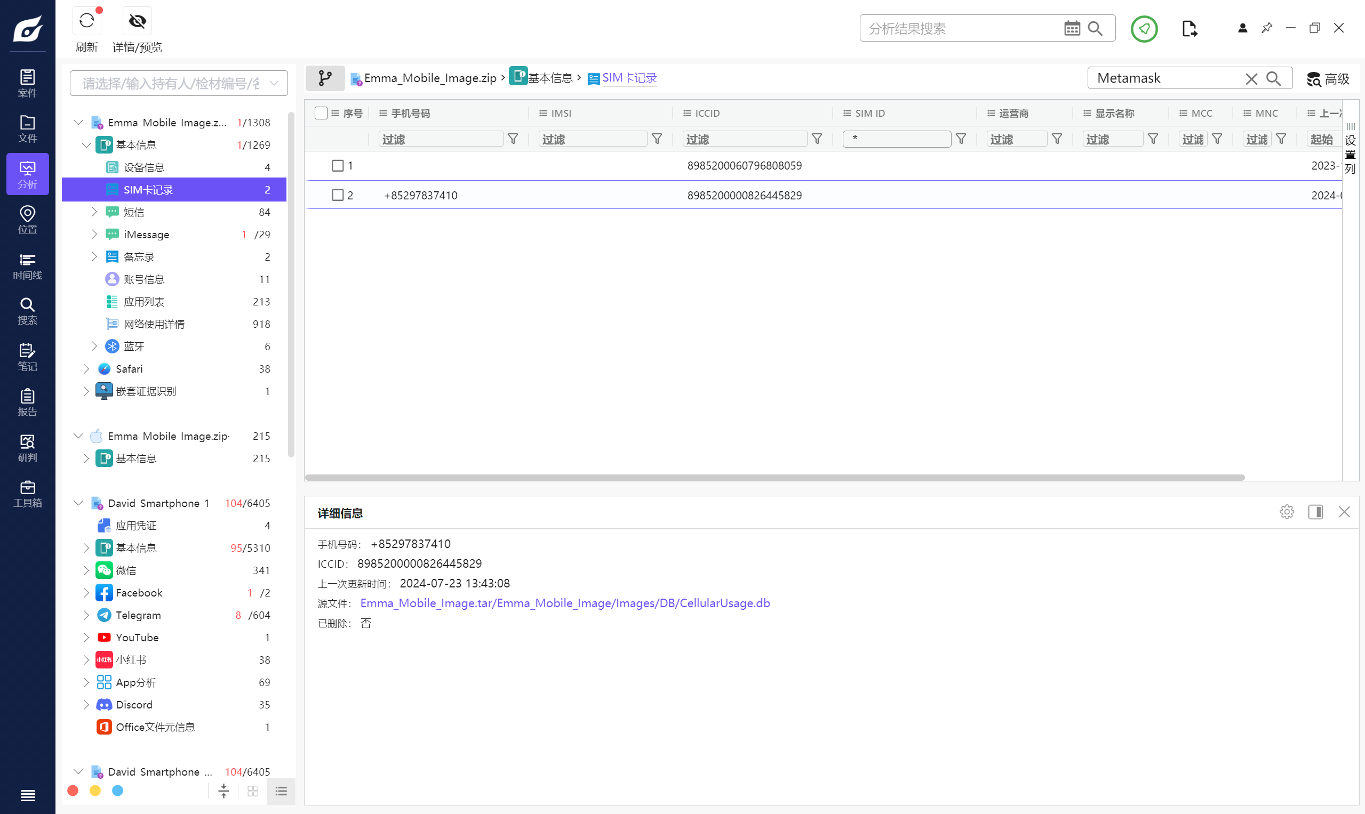1365x814 pixels.
Task: Toggle the select-all checkbox in the table header
Action: click(321, 113)
